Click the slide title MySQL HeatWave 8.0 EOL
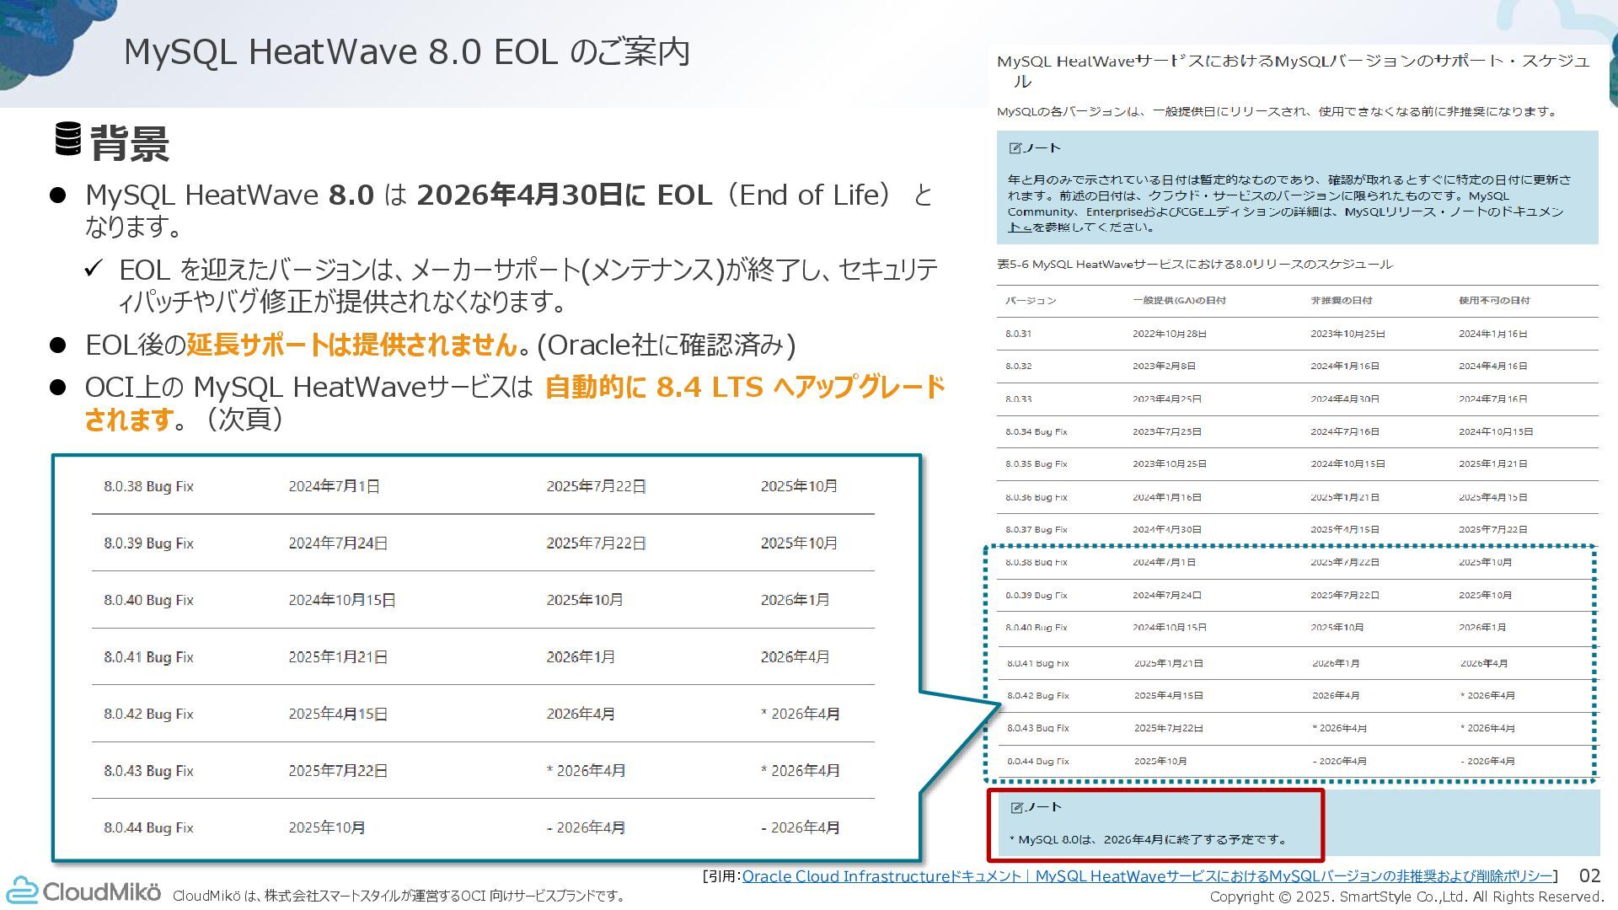This screenshot has width=1618, height=910. [406, 52]
